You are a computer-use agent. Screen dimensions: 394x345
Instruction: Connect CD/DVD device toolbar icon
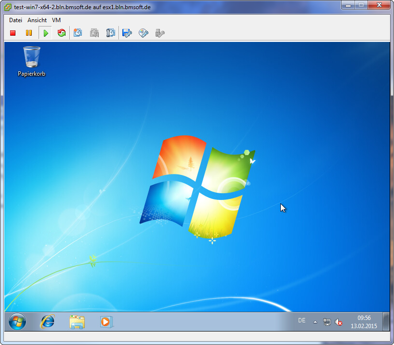tap(144, 33)
